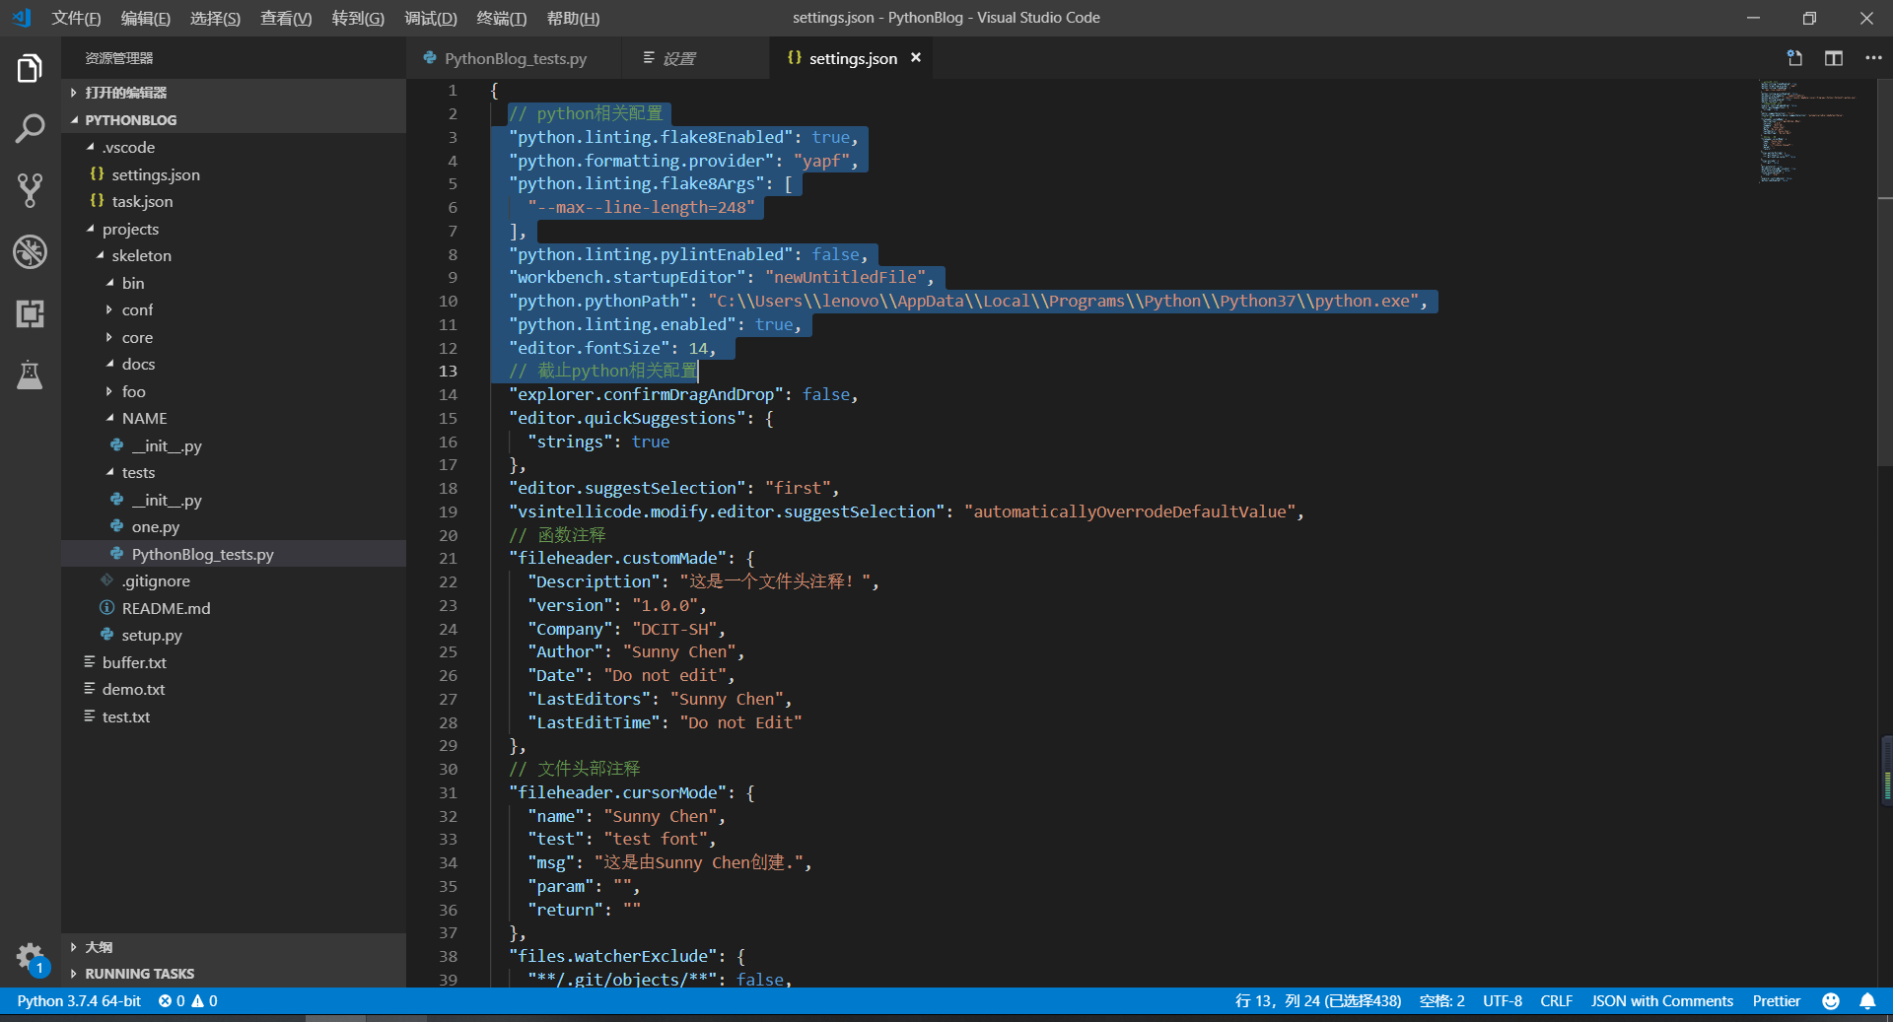Open the Extensions view
Image resolution: width=1893 pixels, height=1022 pixels.
coord(30,313)
